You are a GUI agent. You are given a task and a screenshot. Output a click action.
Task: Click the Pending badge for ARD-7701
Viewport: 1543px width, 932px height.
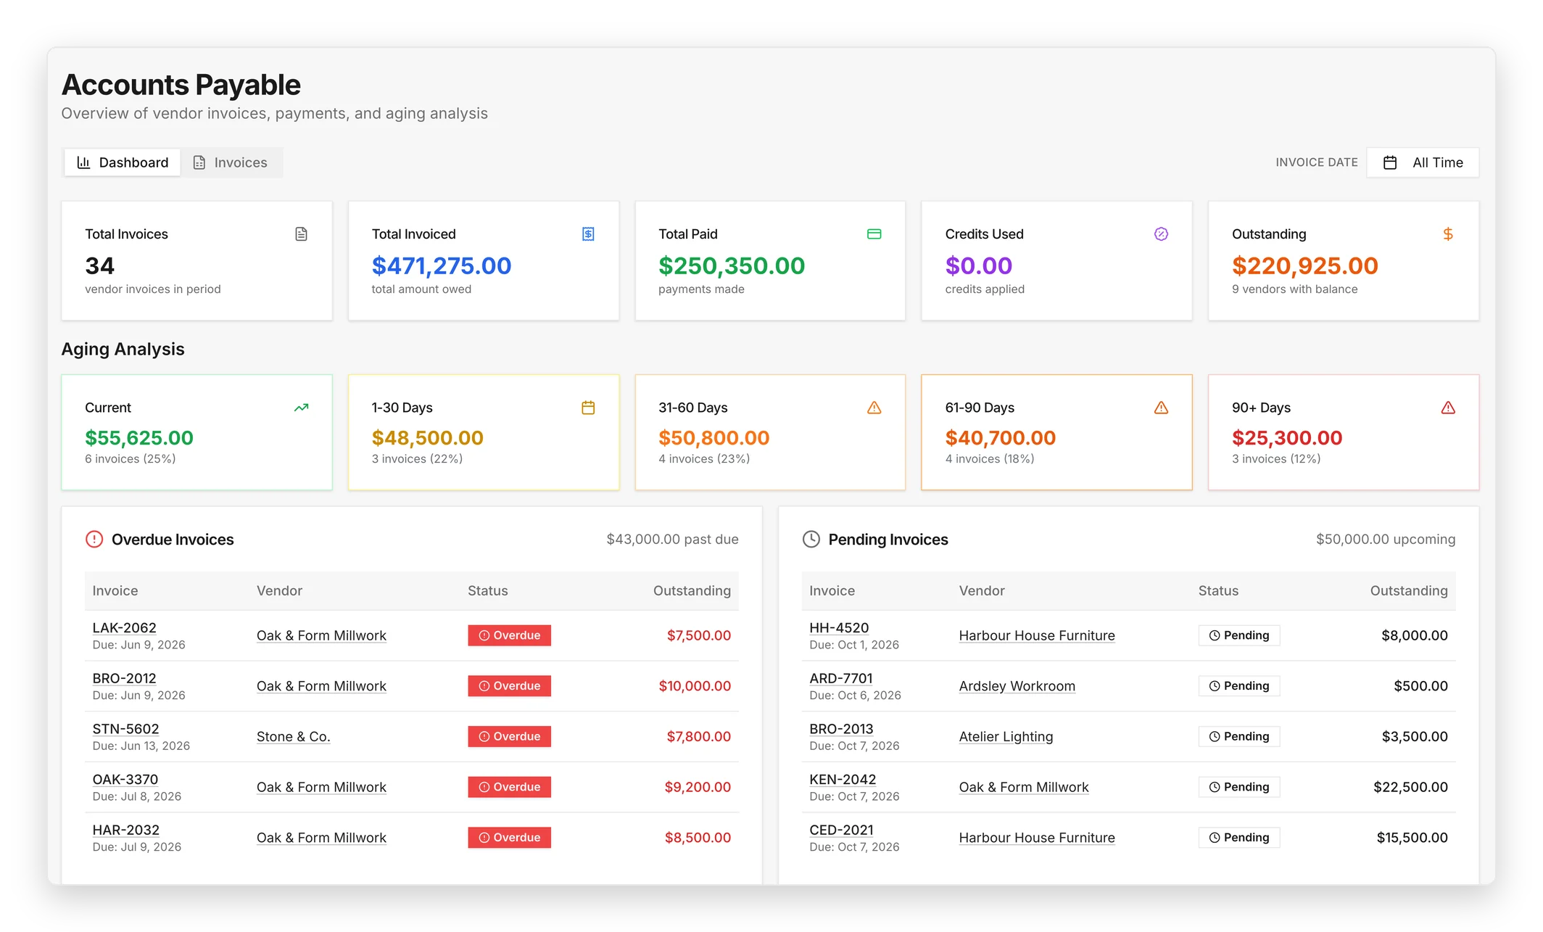tap(1238, 685)
